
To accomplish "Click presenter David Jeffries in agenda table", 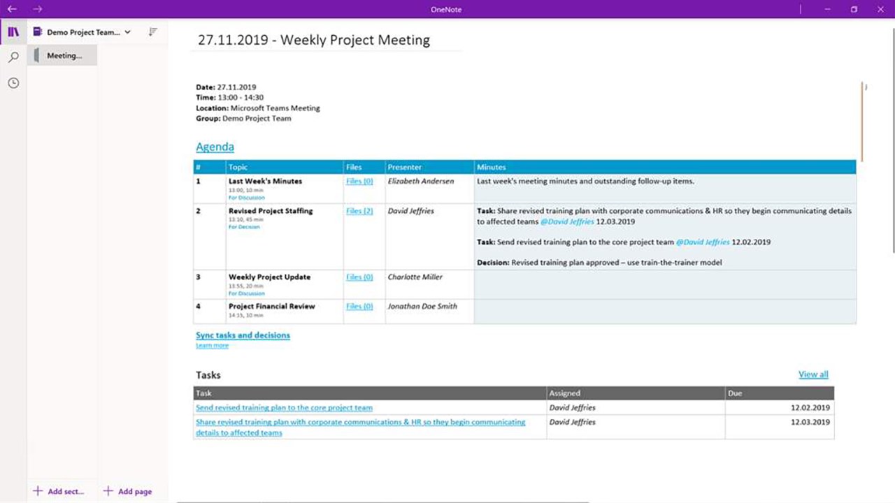I will (411, 211).
